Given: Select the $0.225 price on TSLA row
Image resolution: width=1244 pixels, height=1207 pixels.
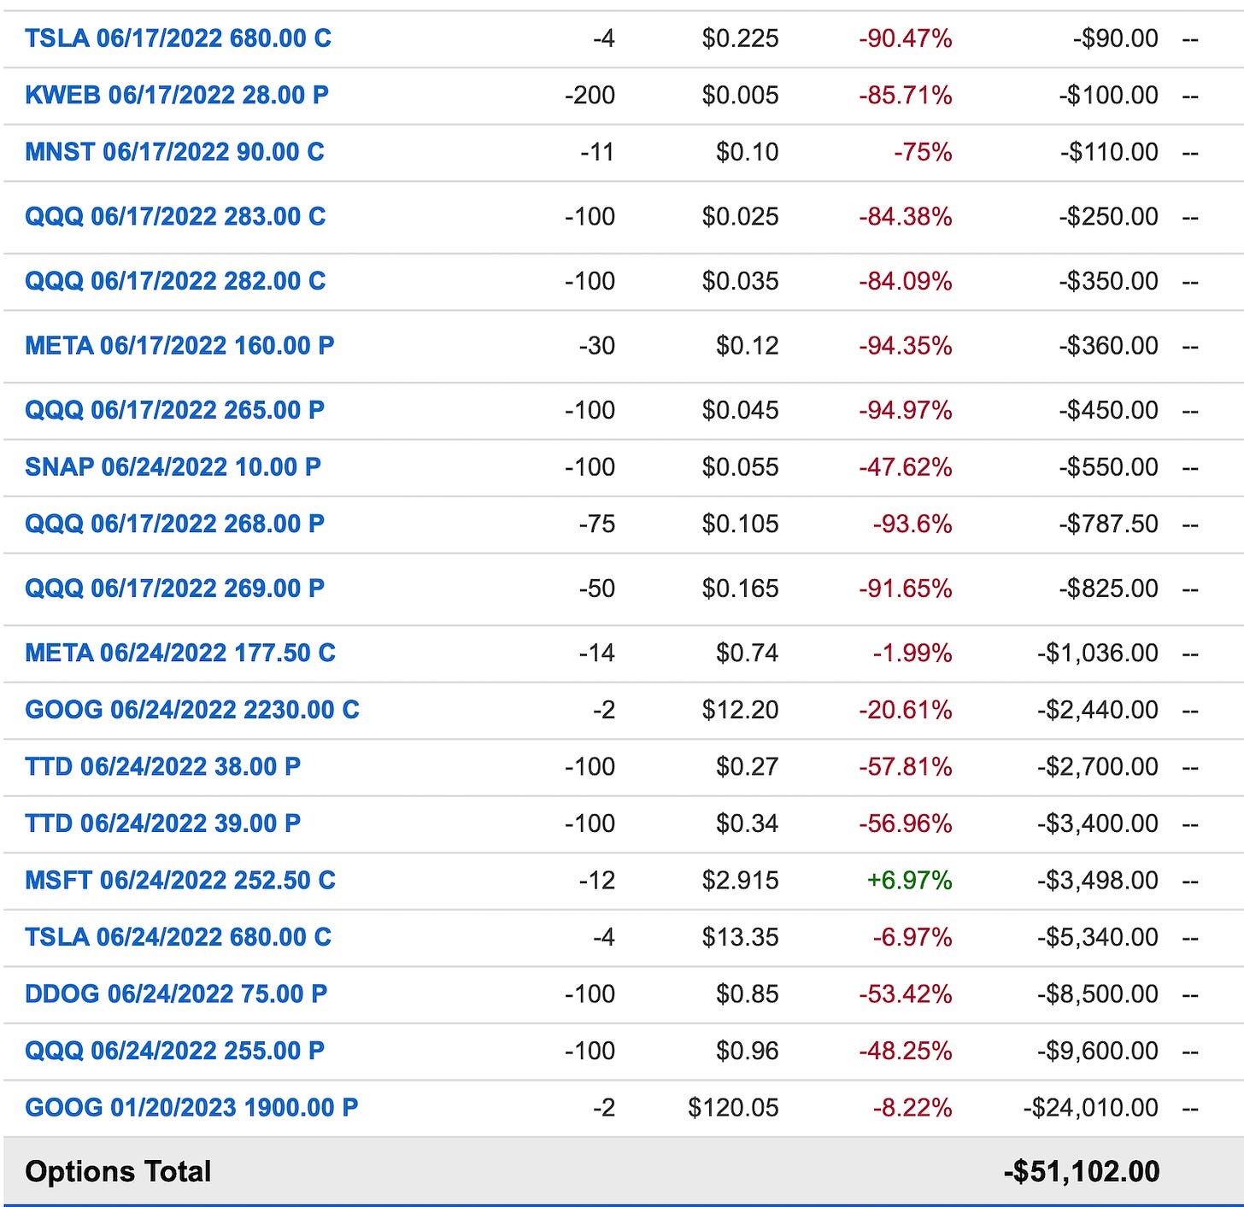Looking at the screenshot, I should click(x=740, y=38).
